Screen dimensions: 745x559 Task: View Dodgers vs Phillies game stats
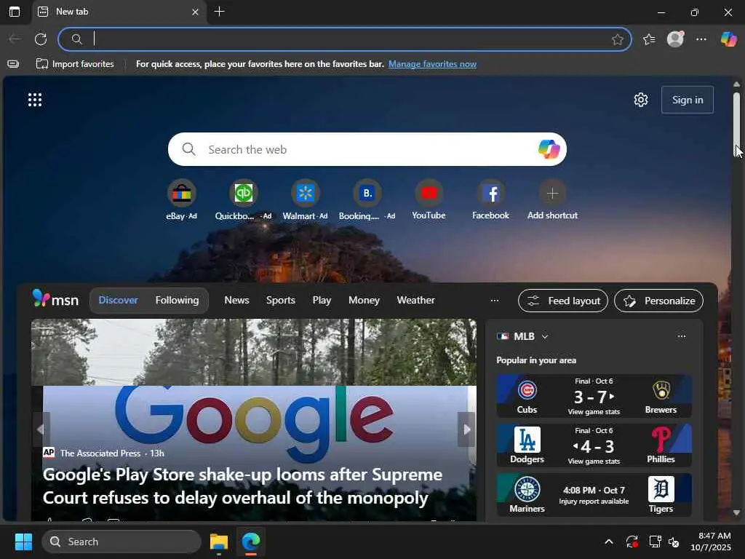point(594,461)
